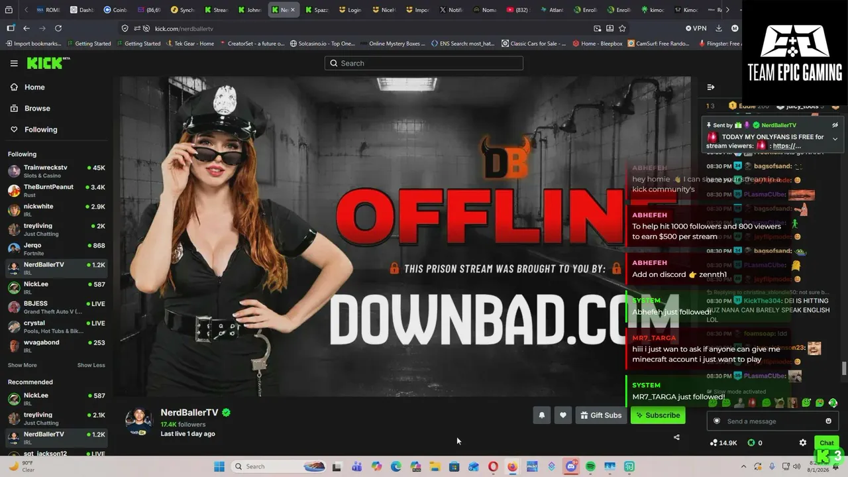
Task: Open BBJESS channel in Following list
Action: tap(56, 307)
